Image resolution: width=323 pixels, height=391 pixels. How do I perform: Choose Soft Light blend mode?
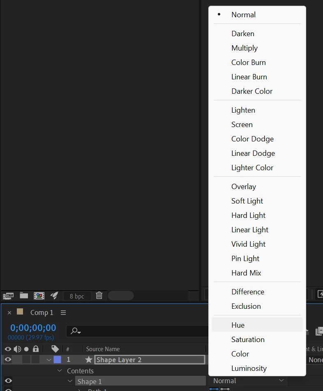click(257, 201)
